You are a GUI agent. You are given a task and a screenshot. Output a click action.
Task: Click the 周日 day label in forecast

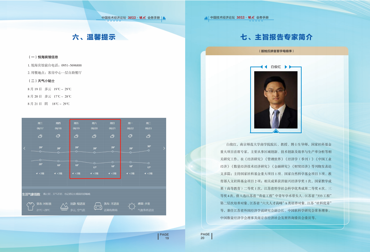click(x=112, y=123)
